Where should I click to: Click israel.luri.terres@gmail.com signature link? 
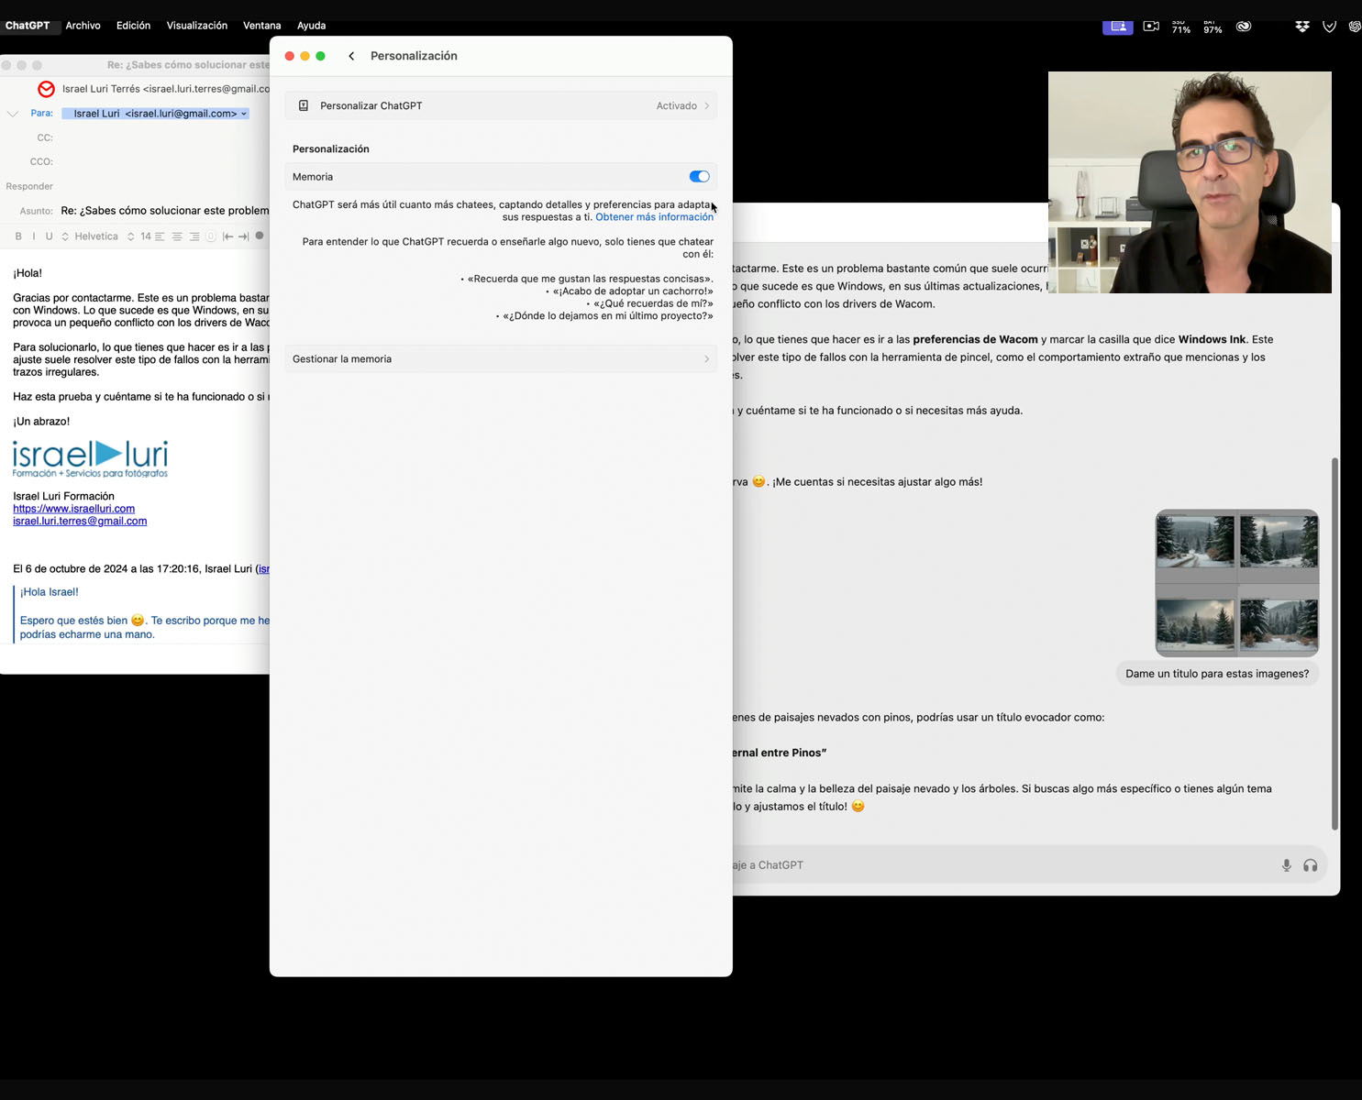(x=80, y=521)
